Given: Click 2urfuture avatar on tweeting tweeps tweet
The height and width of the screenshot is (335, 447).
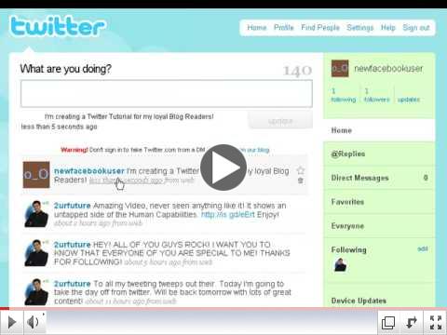Looking at the screenshot, I should coord(36,292).
